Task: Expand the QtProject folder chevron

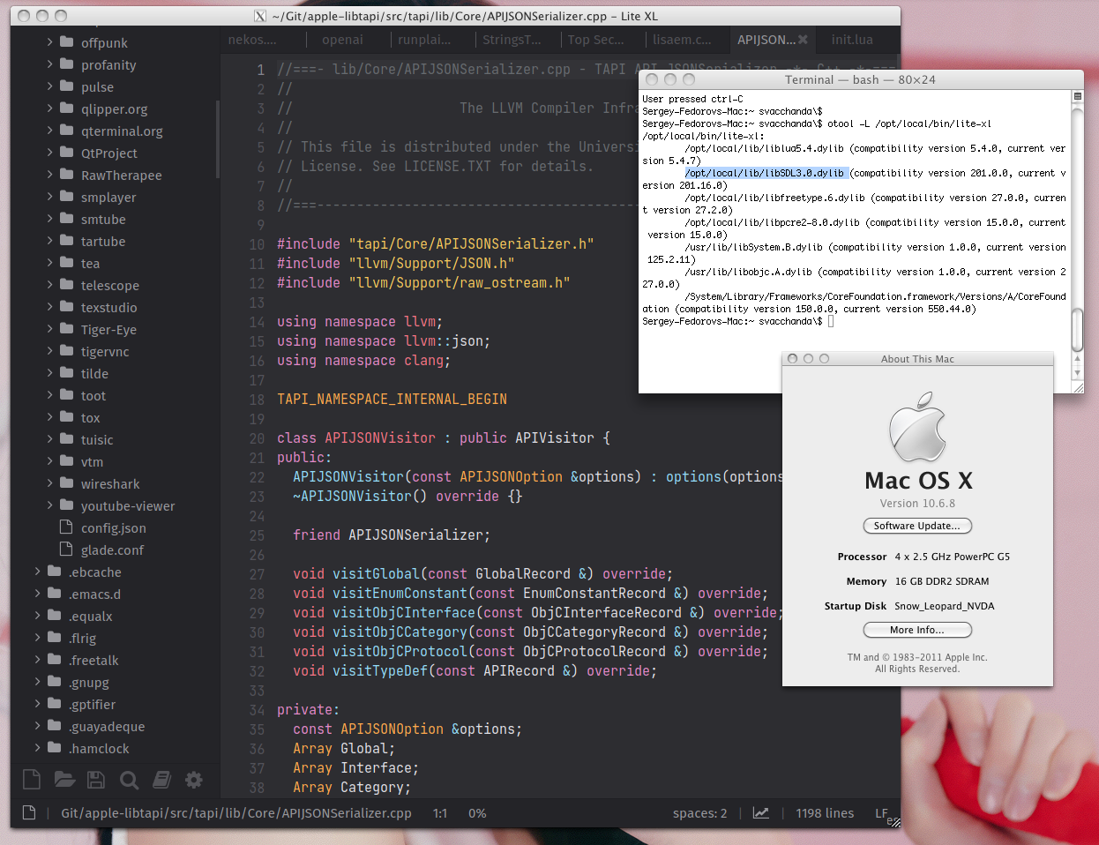Action: (50, 152)
